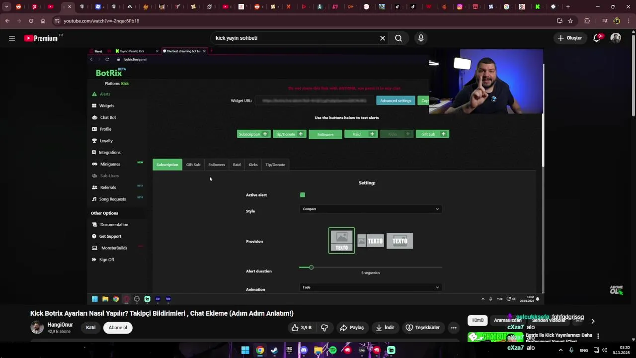Open the YouTube hamburger guide menu
Viewport: 636px width, 358px height.
click(x=12, y=38)
